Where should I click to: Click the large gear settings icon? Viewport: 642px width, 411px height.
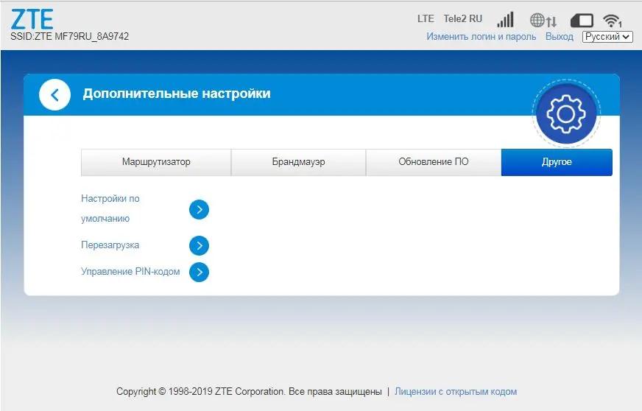566,114
